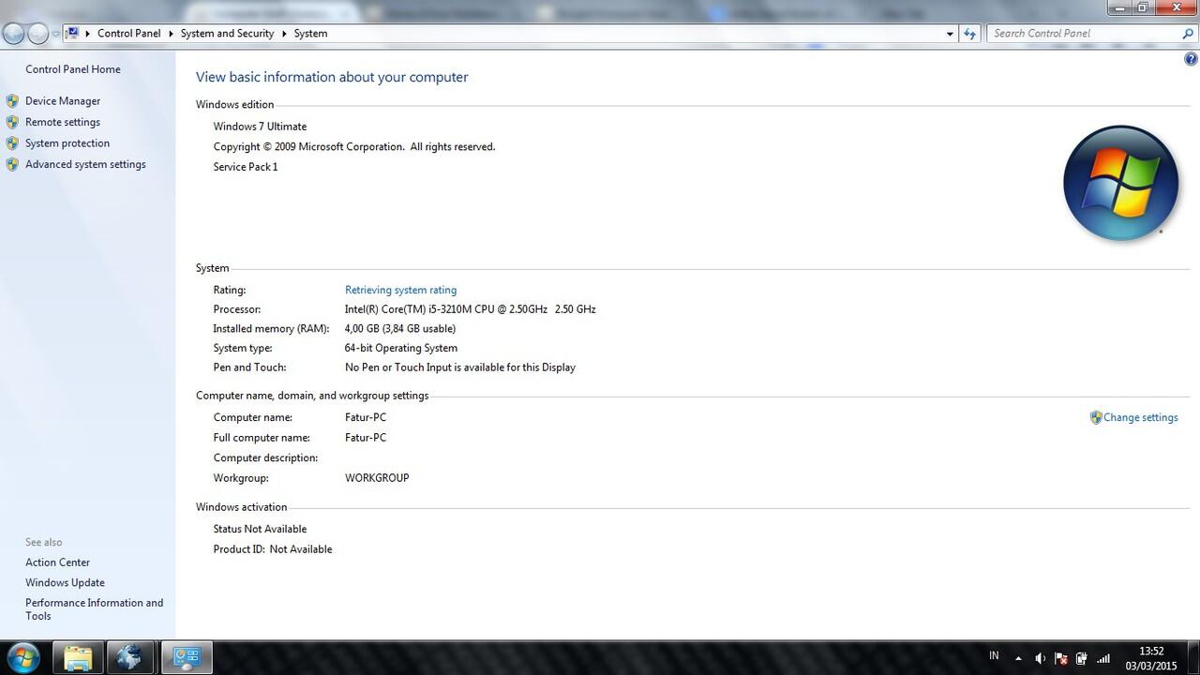Open Remote settings link

click(x=63, y=122)
